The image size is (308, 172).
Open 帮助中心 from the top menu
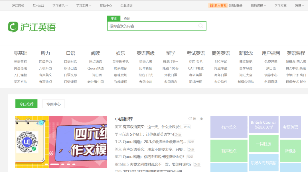point(106,5)
